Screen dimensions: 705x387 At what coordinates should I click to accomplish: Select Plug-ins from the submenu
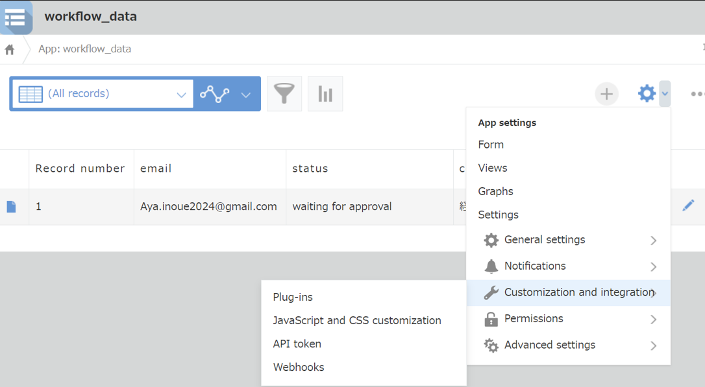(x=293, y=297)
